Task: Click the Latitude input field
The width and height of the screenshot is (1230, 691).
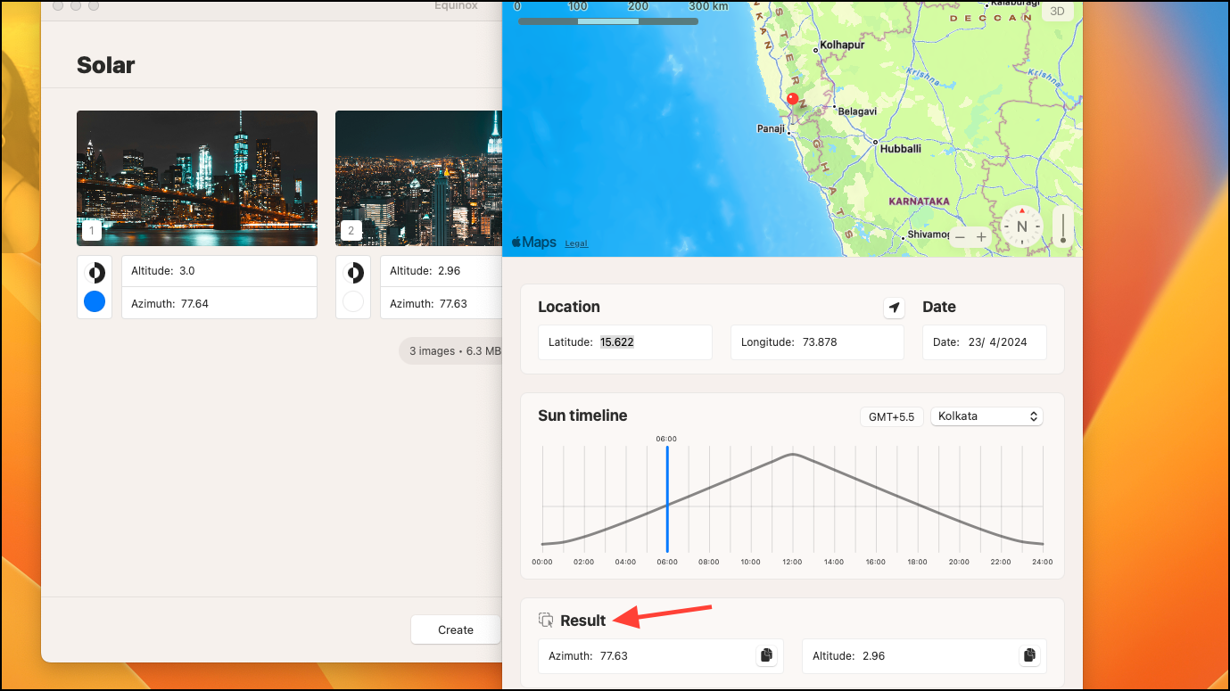Action: click(x=625, y=341)
